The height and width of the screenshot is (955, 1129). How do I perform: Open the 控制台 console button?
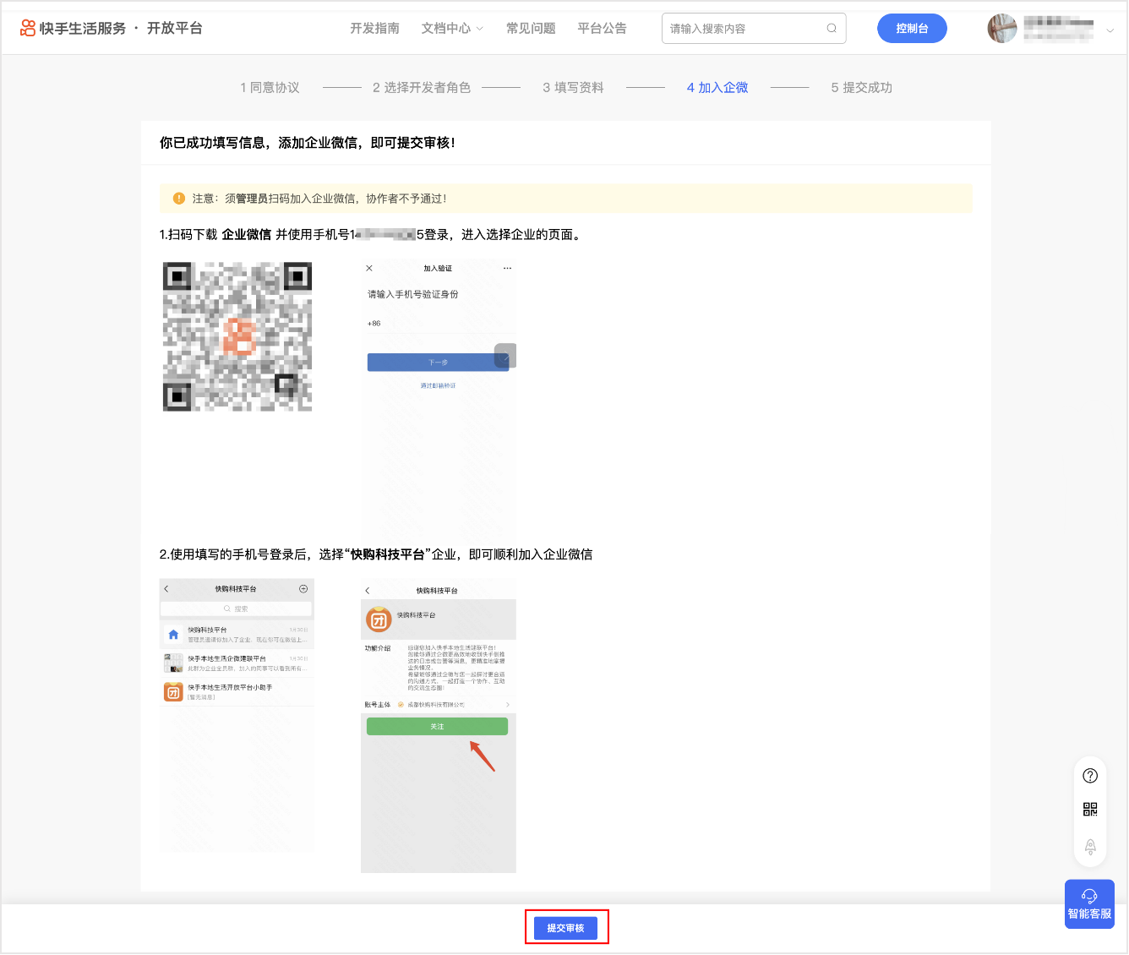coord(912,28)
